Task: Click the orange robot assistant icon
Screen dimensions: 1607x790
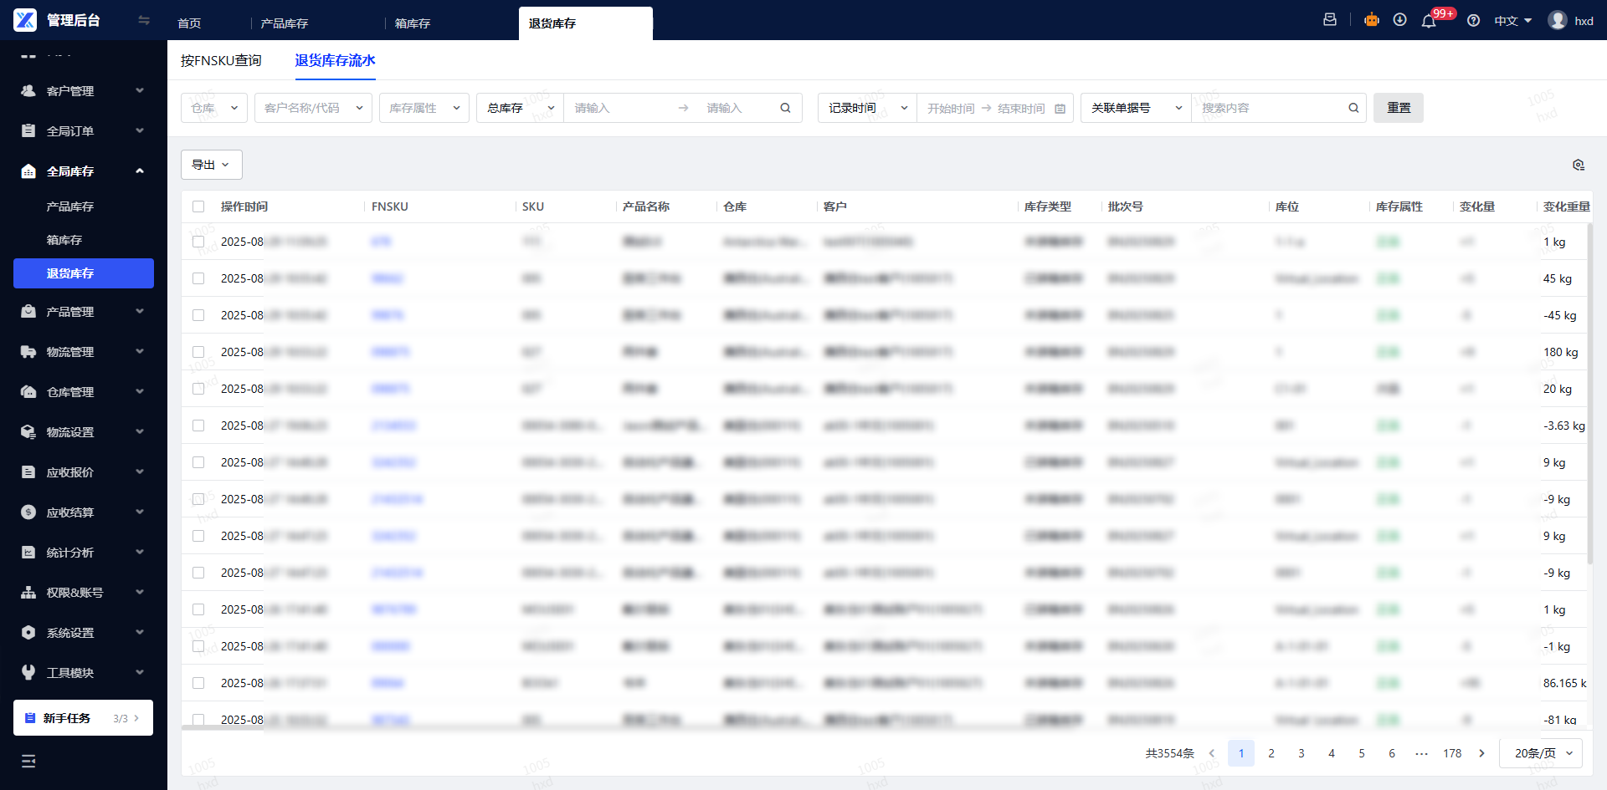Action: coord(1372,20)
